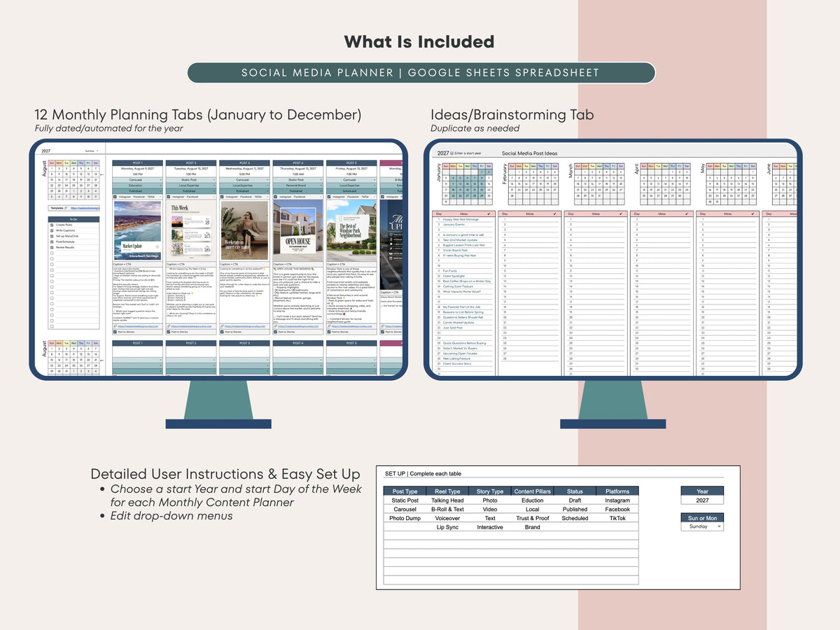This screenshot has height=630, width=840.
Task: Open Published dropdown in Monday August 9 post
Action: click(x=137, y=191)
